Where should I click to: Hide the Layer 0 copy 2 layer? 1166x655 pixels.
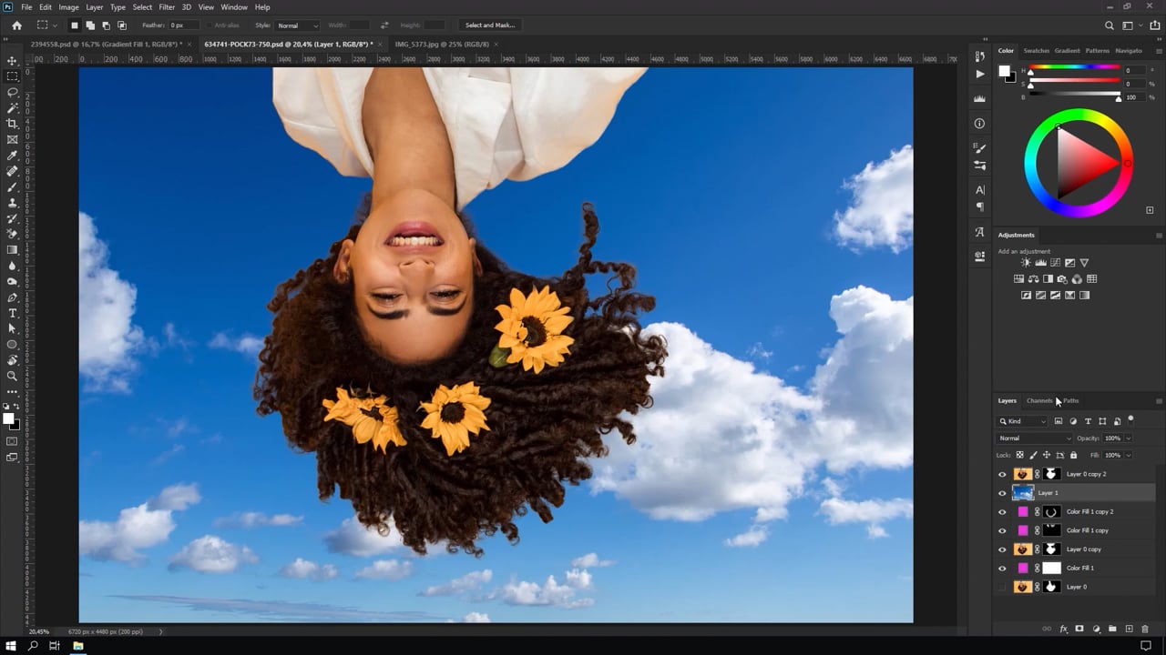point(1002,474)
